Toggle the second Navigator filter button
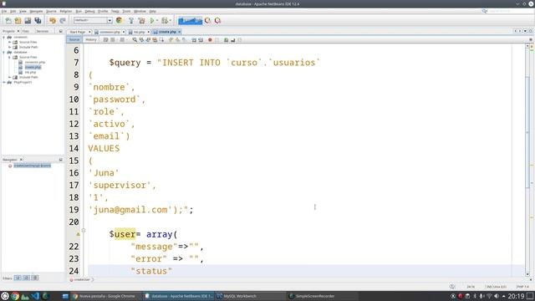This screenshot has width=535, height=301. coord(26,278)
